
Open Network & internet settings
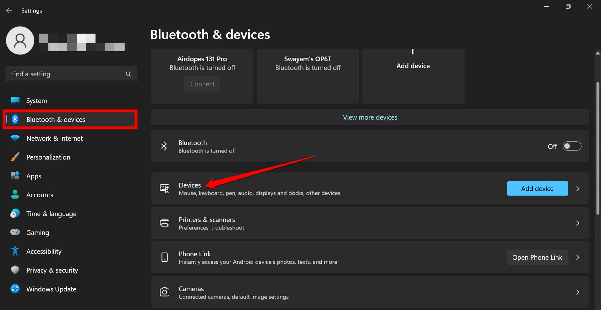(71, 138)
